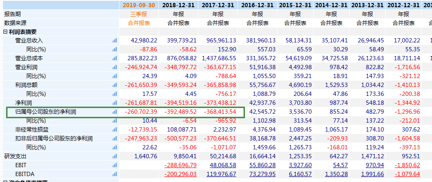
Task: Select the 2019-09-30 column header
Action: (x=139, y=5)
